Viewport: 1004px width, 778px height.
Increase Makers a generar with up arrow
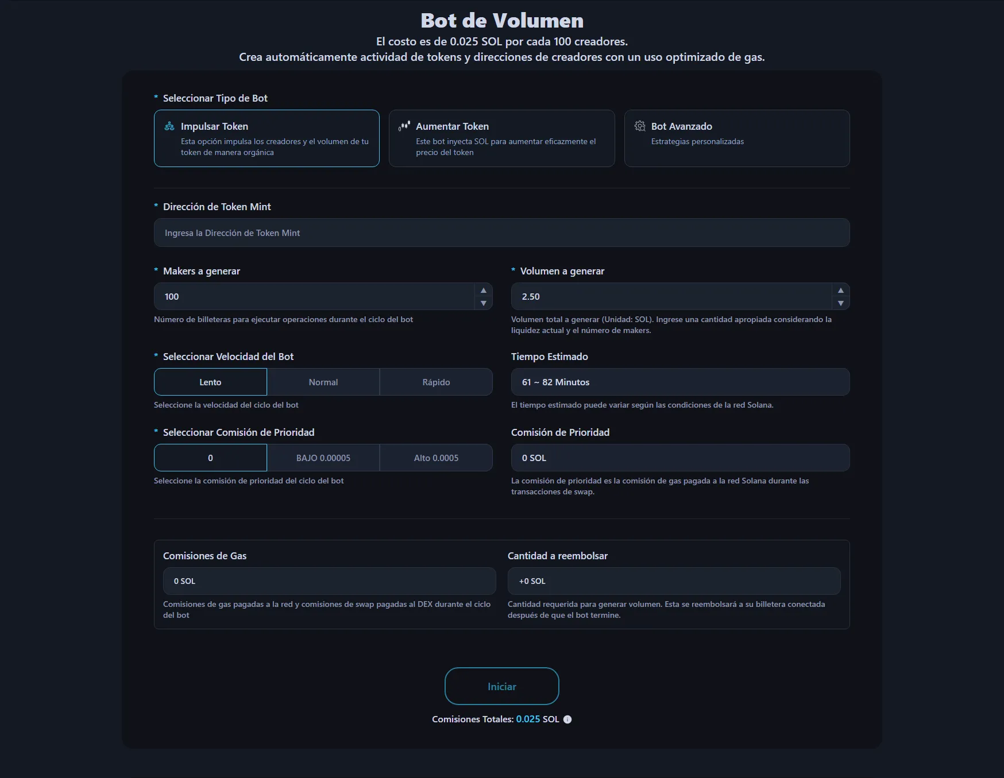484,291
